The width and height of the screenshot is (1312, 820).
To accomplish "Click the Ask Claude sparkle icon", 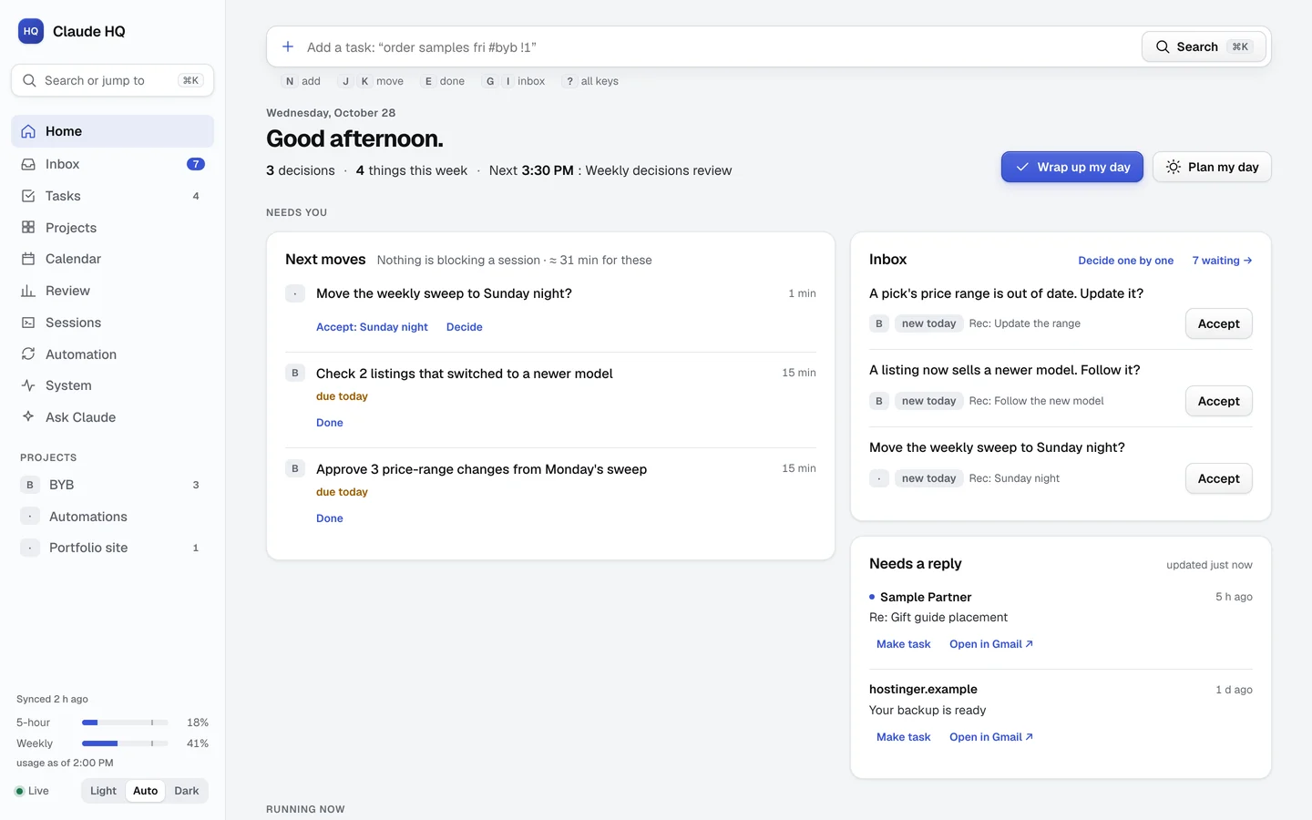I will (28, 417).
